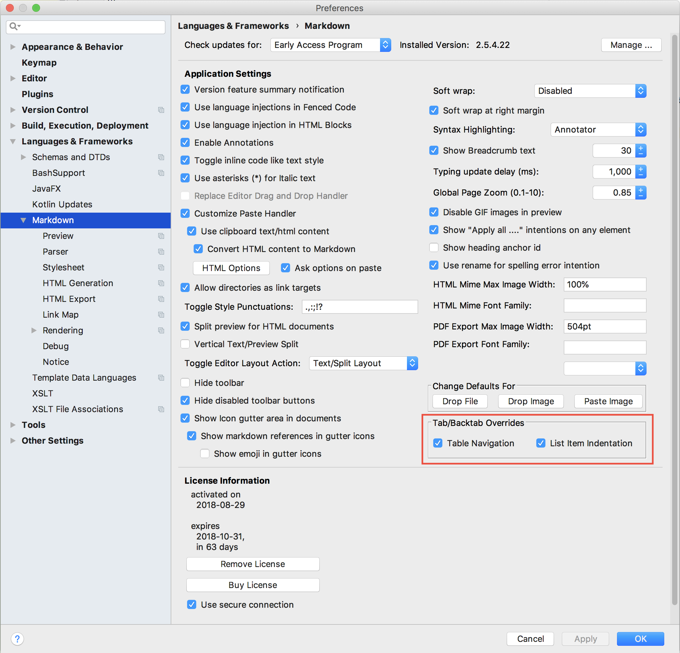Collapse the Markdown tree node

(x=23, y=220)
